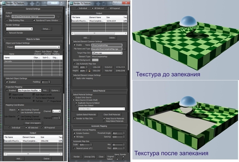Viewport: 239px width, 162px height.
Task: Click the Unwrap Only button
Action: point(90,156)
